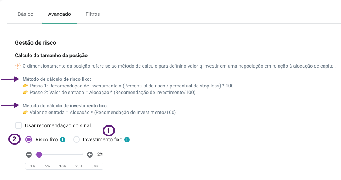Click info icon next to Risco fixo
The width and height of the screenshot is (341, 180).
[x=63, y=140]
